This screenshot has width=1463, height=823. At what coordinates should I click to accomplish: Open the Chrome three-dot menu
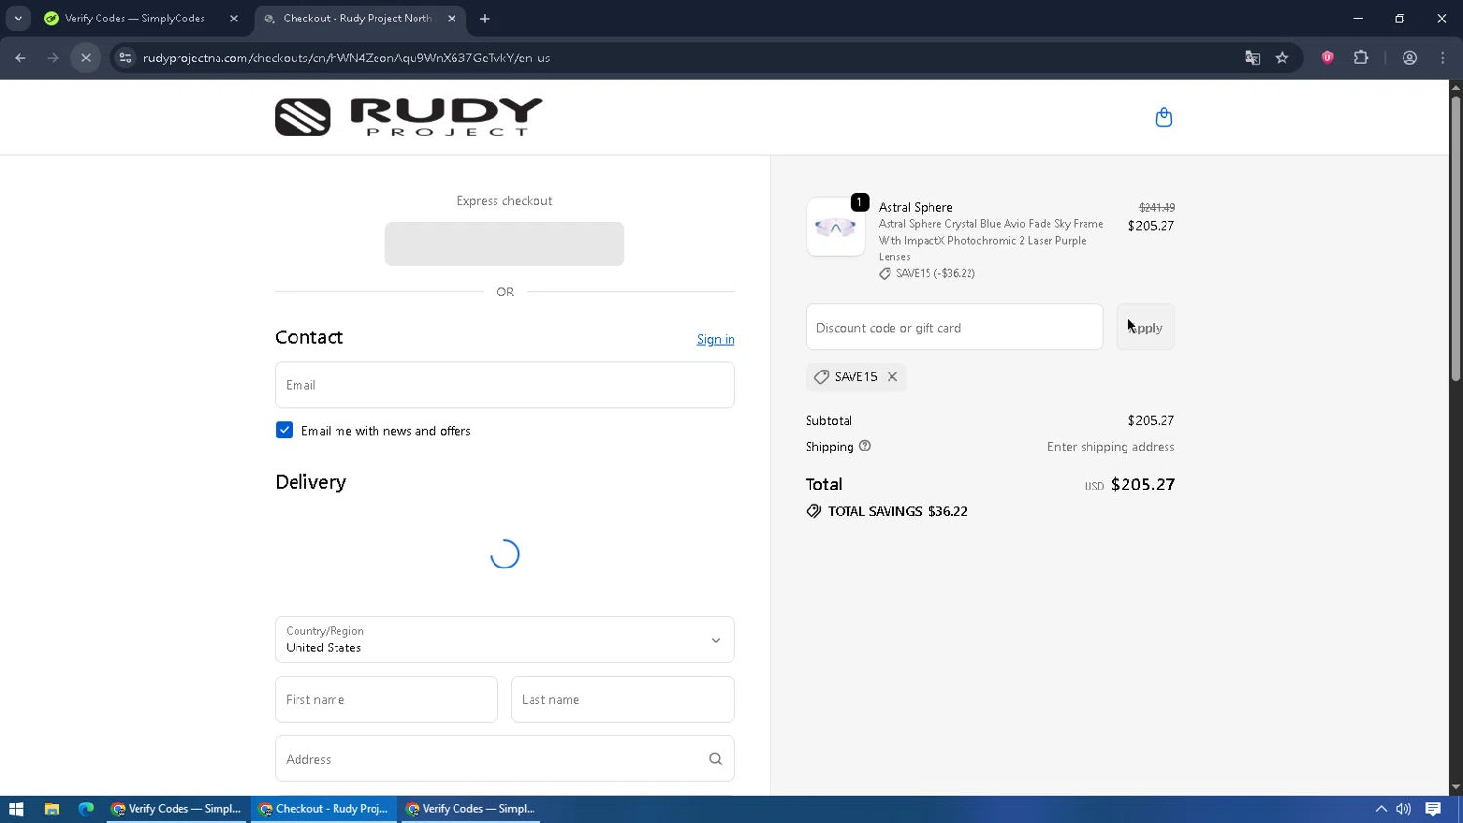[1443, 58]
